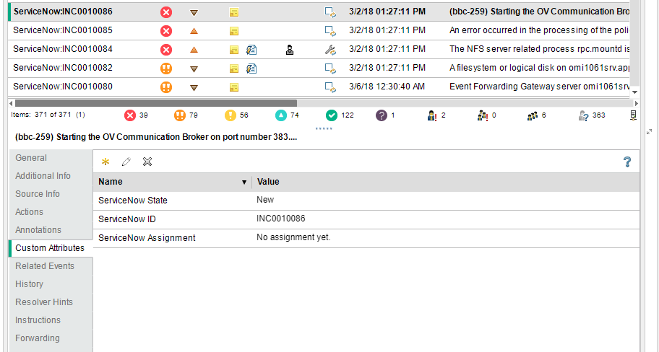Click the unassigned events icon showing 363

pos(583,115)
